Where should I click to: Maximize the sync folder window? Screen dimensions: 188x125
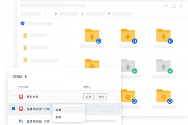(174, 6)
